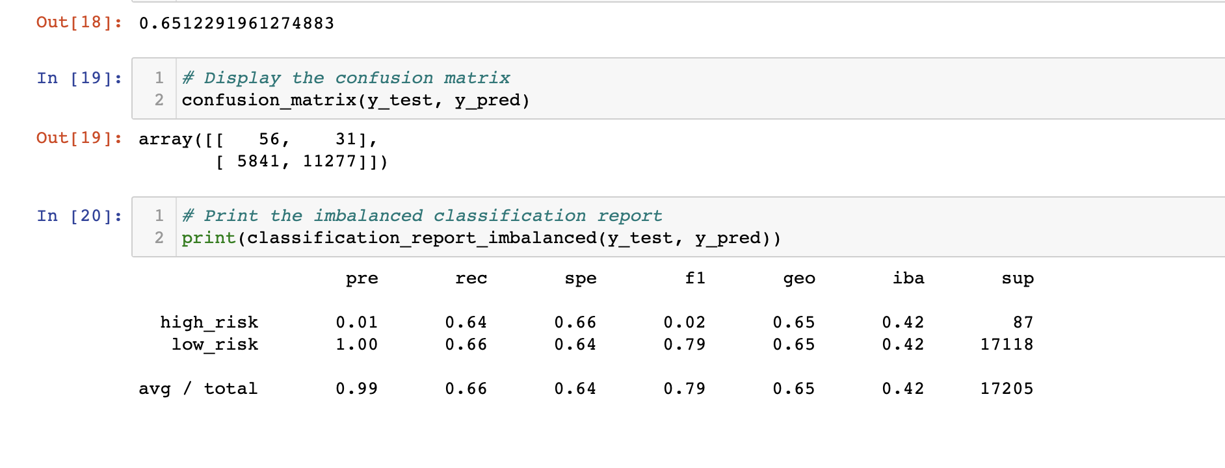Click the '# Print the imbalanced classification report' comment

[422, 216]
